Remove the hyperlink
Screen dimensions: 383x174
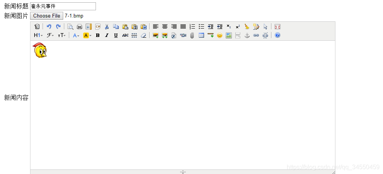point(265,35)
